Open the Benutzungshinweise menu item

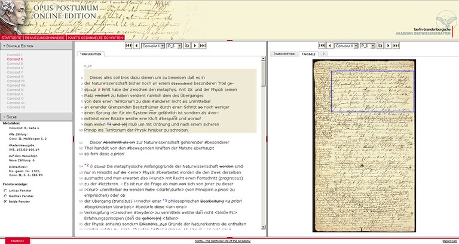coord(44,38)
